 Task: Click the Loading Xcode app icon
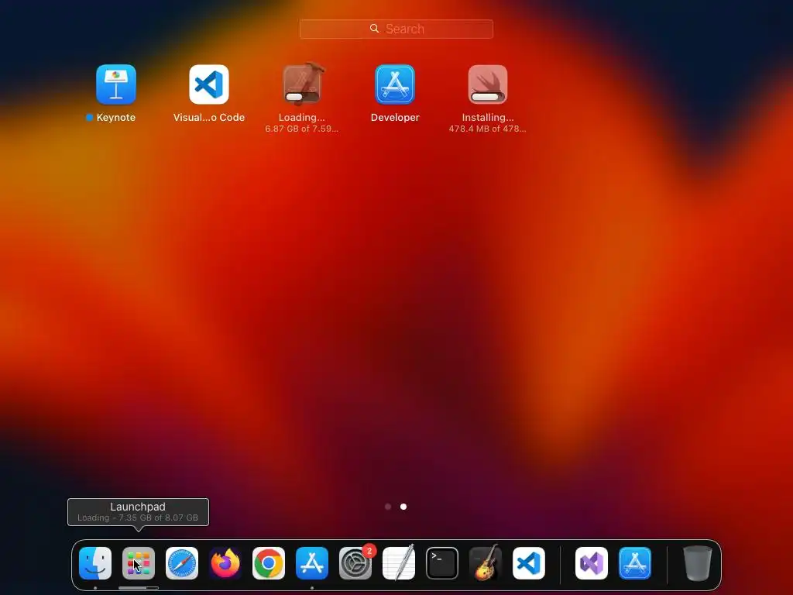point(302,84)
